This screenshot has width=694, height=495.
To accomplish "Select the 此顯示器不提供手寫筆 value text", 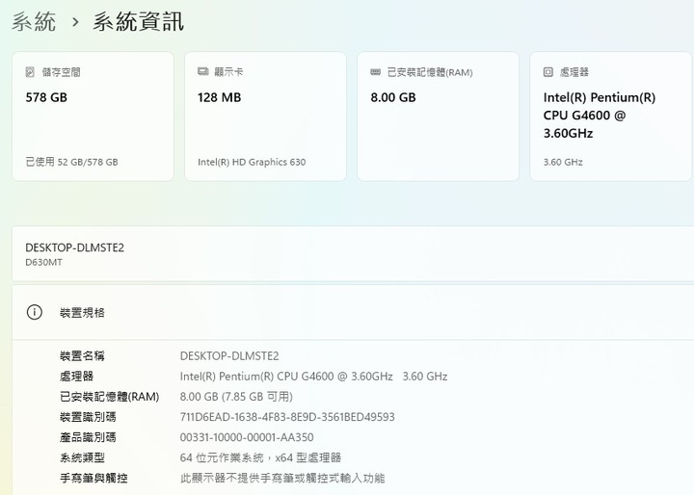I will 282,478.
